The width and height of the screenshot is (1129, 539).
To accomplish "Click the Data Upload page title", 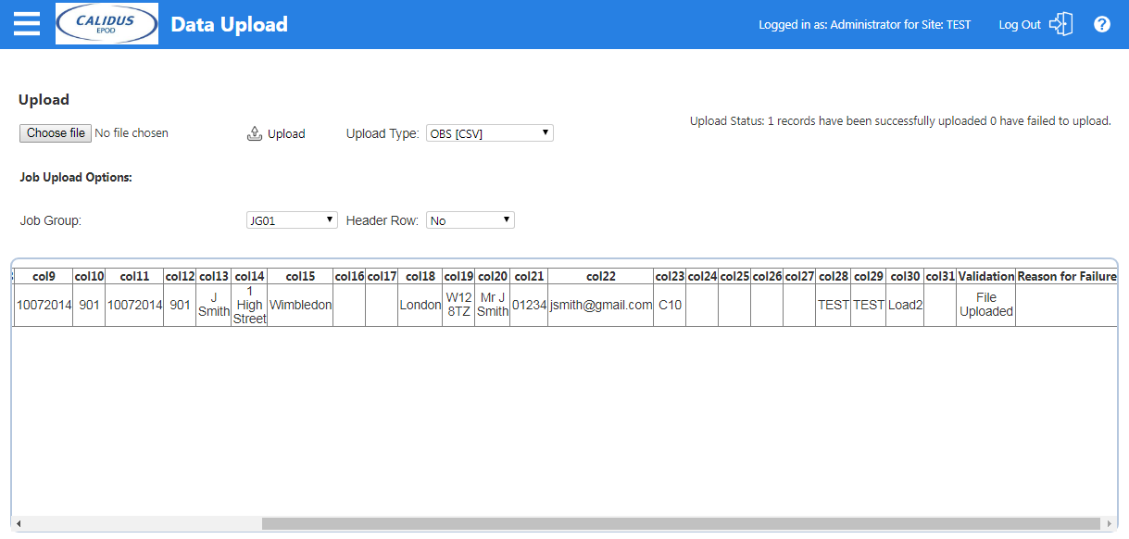I will pyautogui.click(x=230, y=25).
